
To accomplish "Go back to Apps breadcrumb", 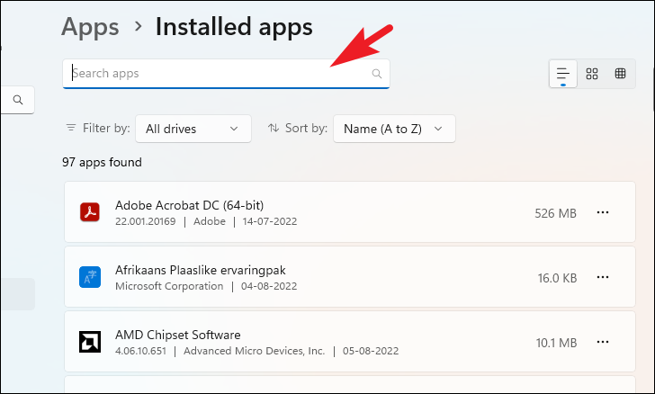I will [90, 27].
